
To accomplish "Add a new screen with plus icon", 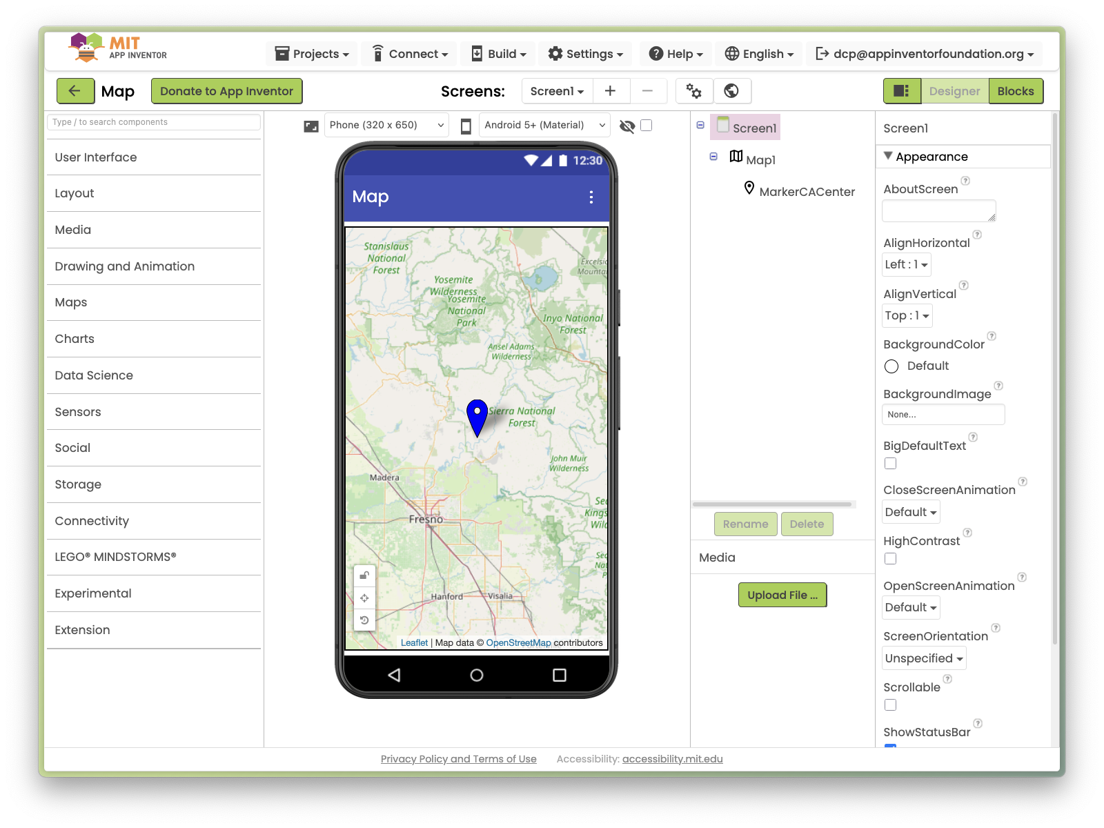I will [610, 91].
